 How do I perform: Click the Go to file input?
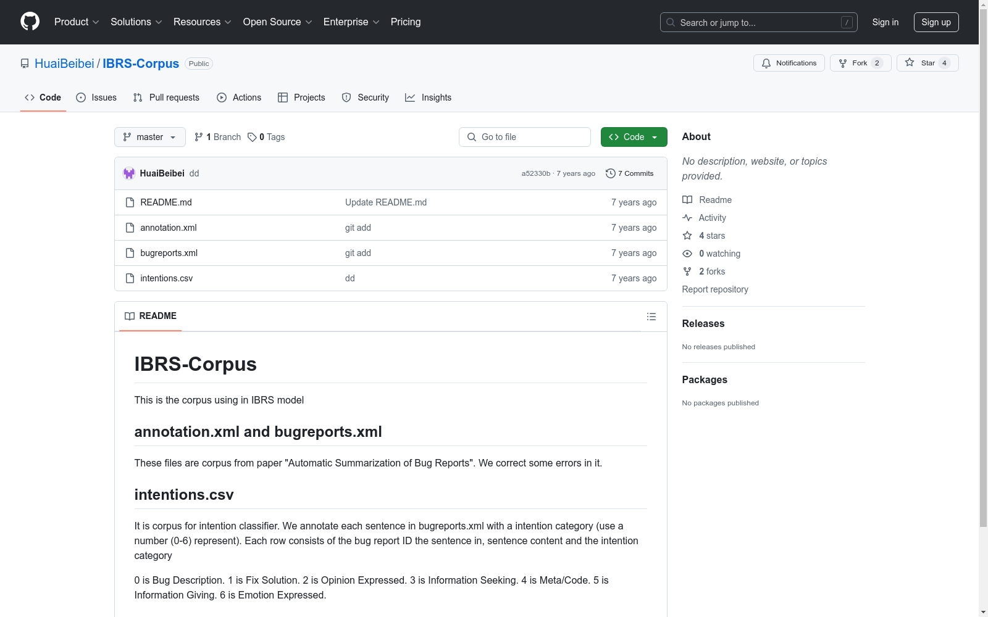525,137
